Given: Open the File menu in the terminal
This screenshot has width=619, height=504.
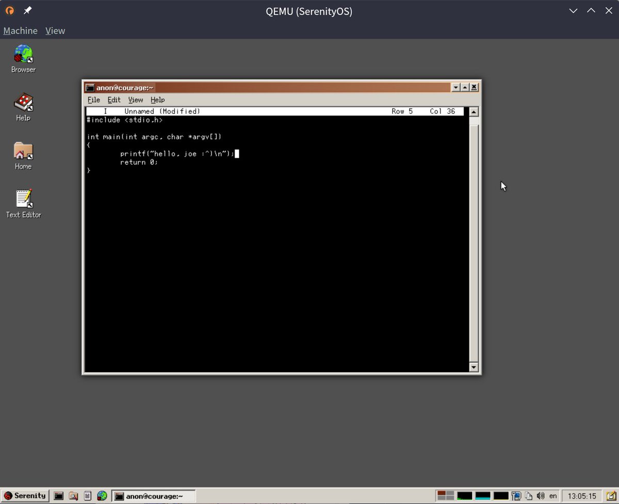Looking at the screenshot, I should [x=93, y=100].
